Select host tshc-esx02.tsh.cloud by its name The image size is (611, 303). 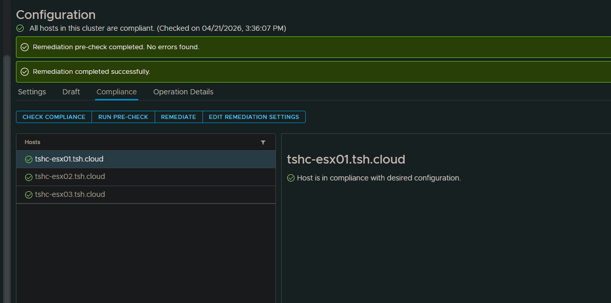[70, 176]
